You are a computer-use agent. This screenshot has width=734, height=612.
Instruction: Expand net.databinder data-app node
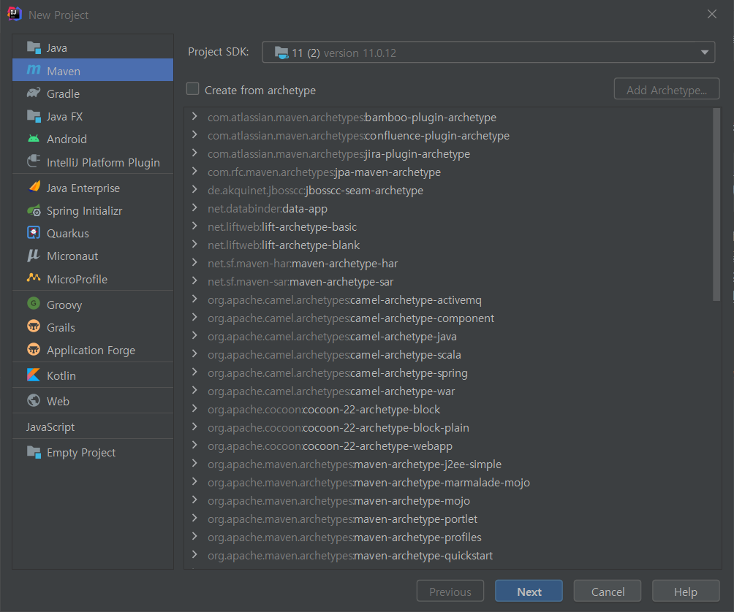(194, 207)
